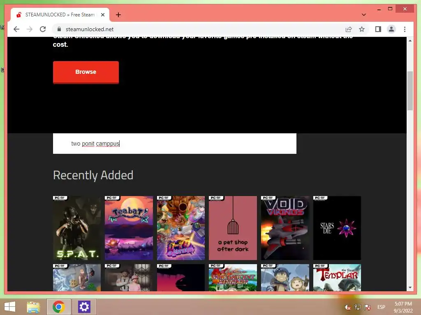Screen dimensions: 421x315
Task: Open 'a pet shop after dark' thumbnail
Action: click(233, 228)
